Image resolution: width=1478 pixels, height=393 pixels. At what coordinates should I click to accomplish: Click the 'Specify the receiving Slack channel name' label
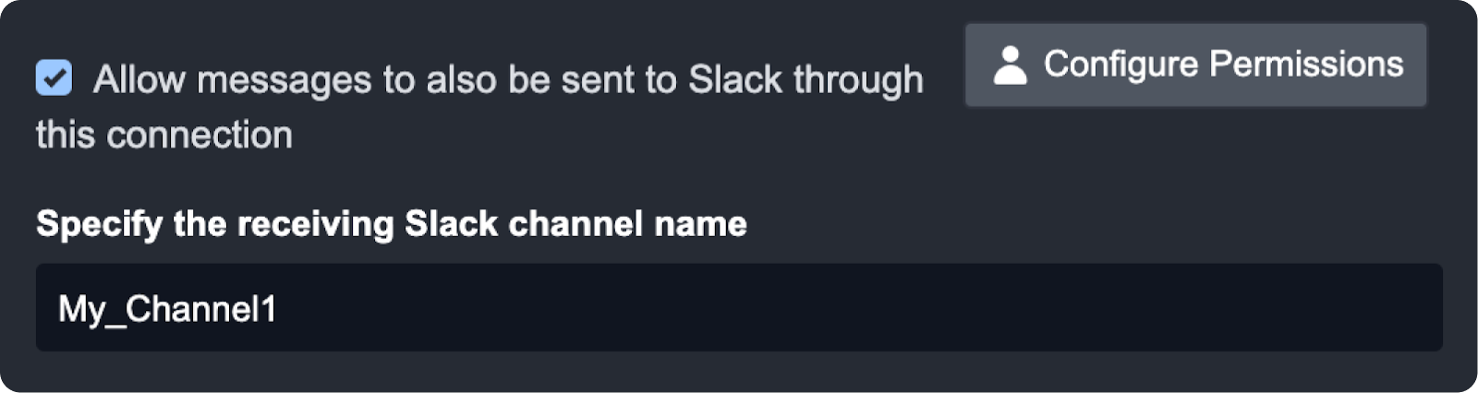[391, 224]
